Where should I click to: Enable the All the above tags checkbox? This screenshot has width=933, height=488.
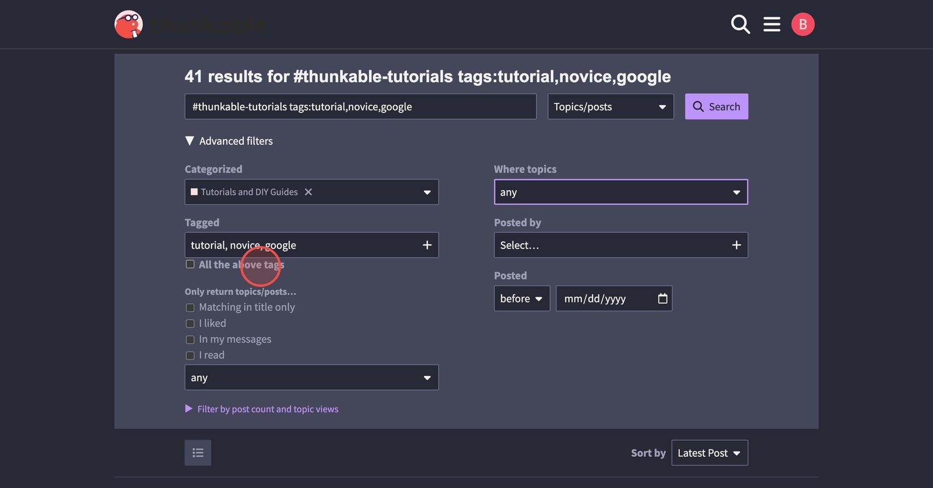[190, 265]
